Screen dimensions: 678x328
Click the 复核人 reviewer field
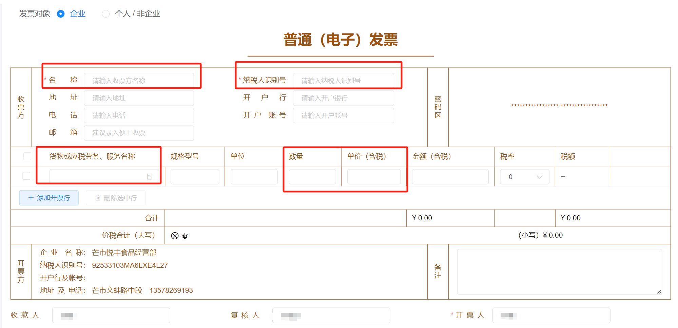click(x=331, y=315)
